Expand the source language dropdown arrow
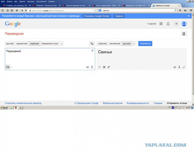This screenshot has height=154, width=194. click(x=62, y=43)
